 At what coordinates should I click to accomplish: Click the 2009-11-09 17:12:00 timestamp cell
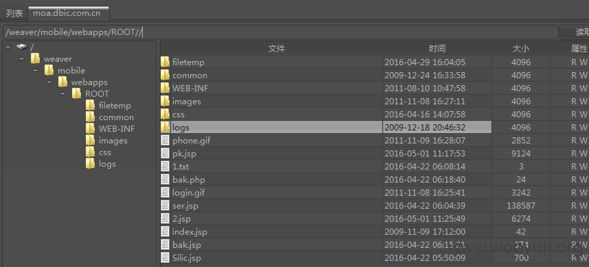coord(437,232)
